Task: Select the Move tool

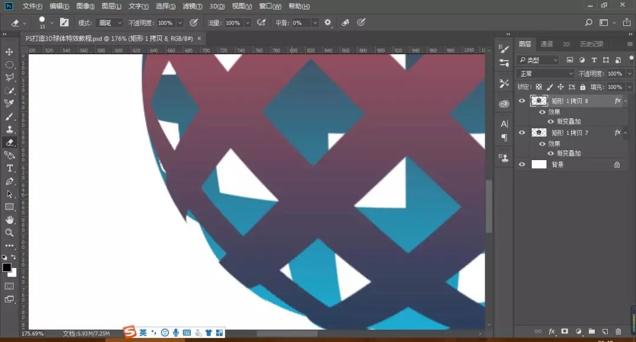Action: [9, 52]
